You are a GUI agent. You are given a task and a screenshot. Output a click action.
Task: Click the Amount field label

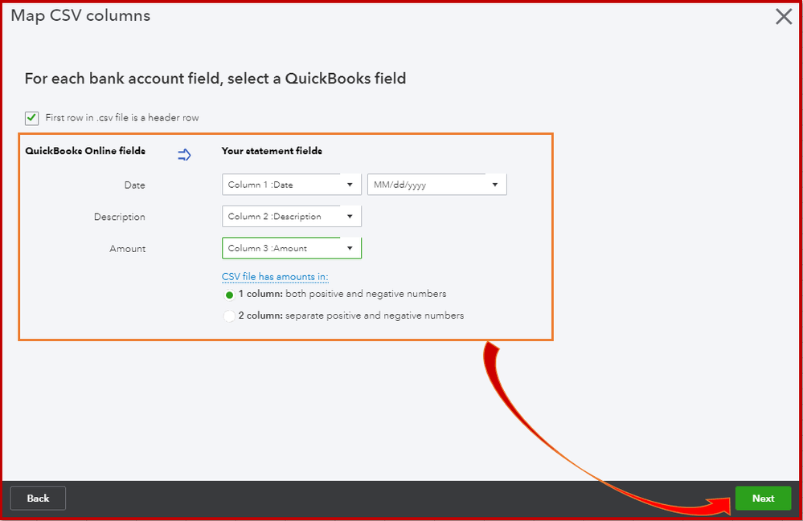[x=128, y=249]
